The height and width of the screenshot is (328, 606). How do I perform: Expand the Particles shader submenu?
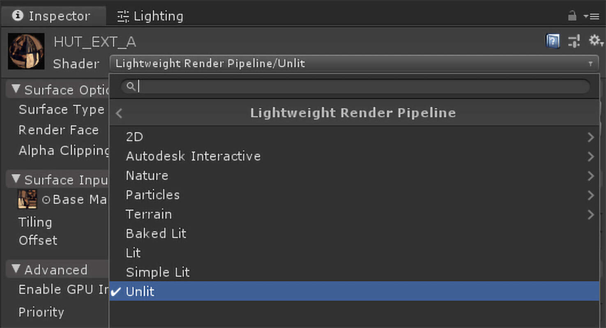click(153, 195)
